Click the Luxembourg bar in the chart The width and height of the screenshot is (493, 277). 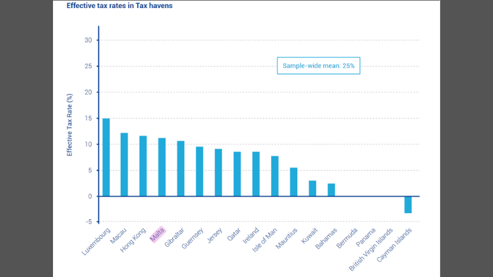click(x=106, y=157)
